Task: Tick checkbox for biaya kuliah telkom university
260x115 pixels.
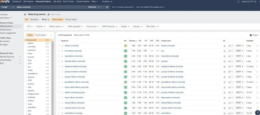Action: click(x=59, y=87)
